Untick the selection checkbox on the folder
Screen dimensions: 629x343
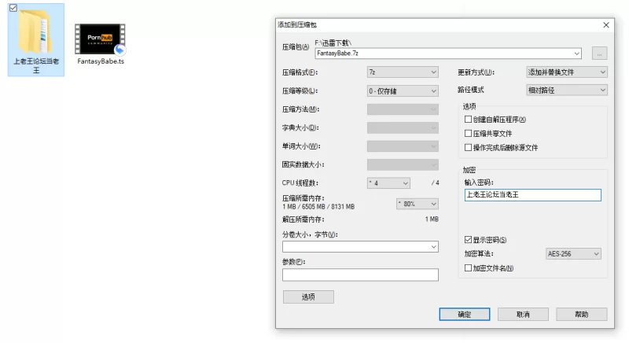click(x=13, y=8)
